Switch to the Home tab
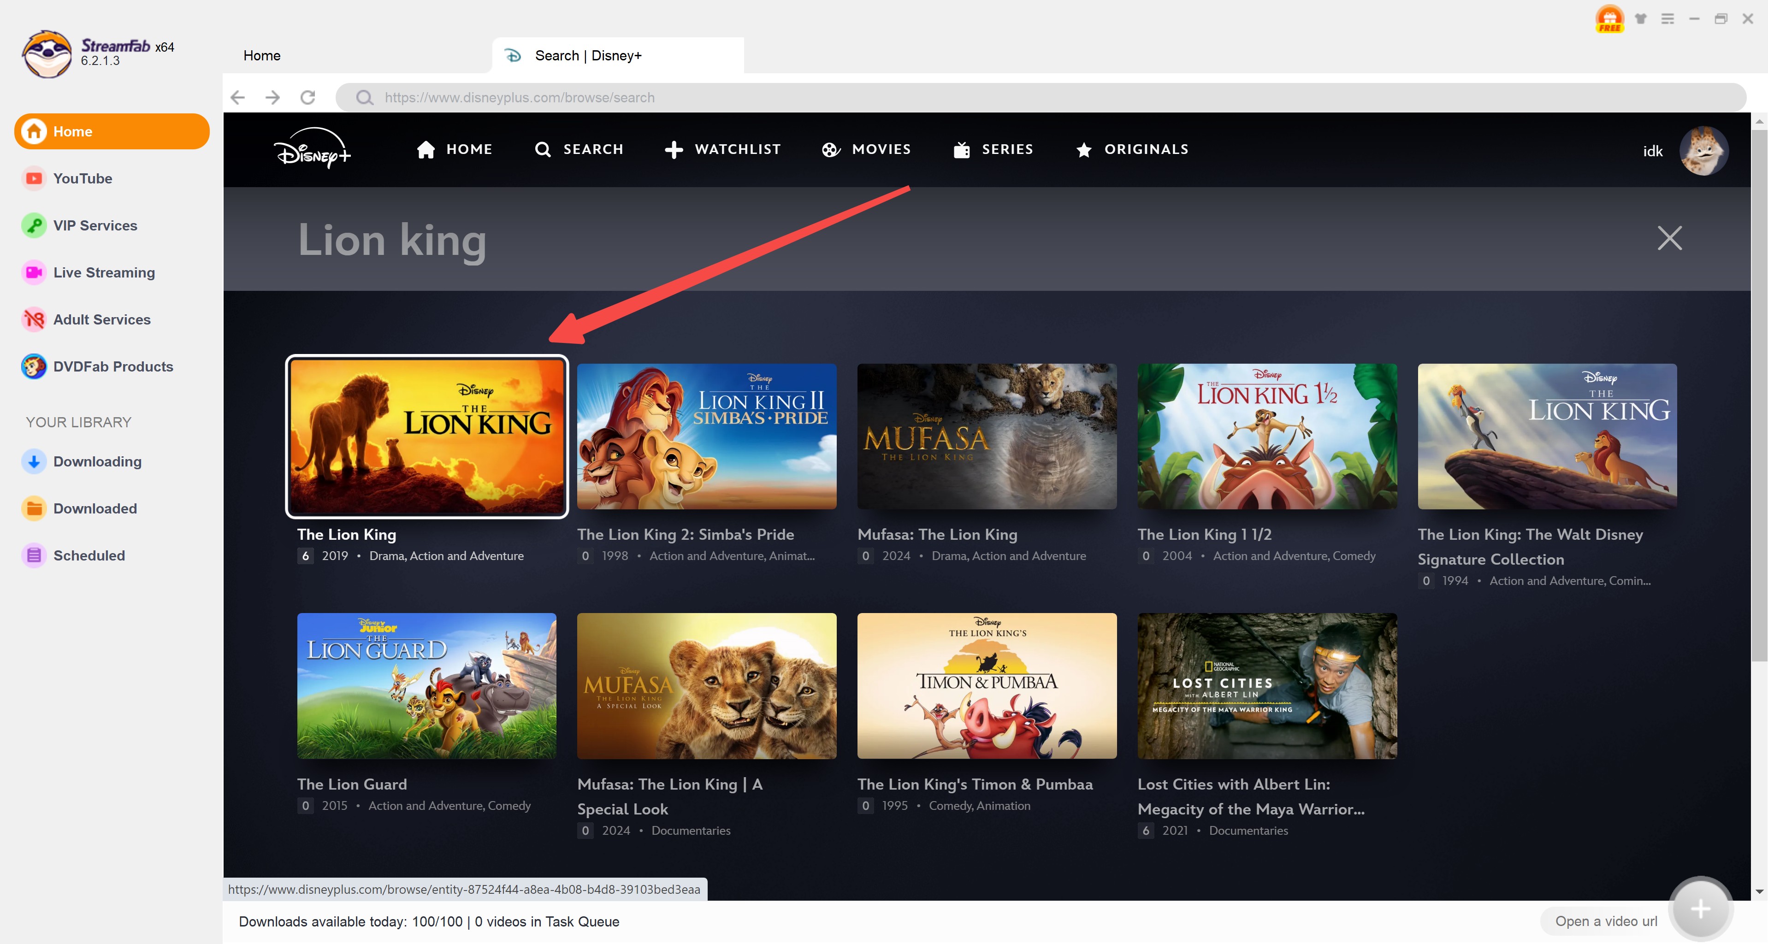Image resolution: width=1768 pixels, height=944 pixels. click(x=261, y=56)
